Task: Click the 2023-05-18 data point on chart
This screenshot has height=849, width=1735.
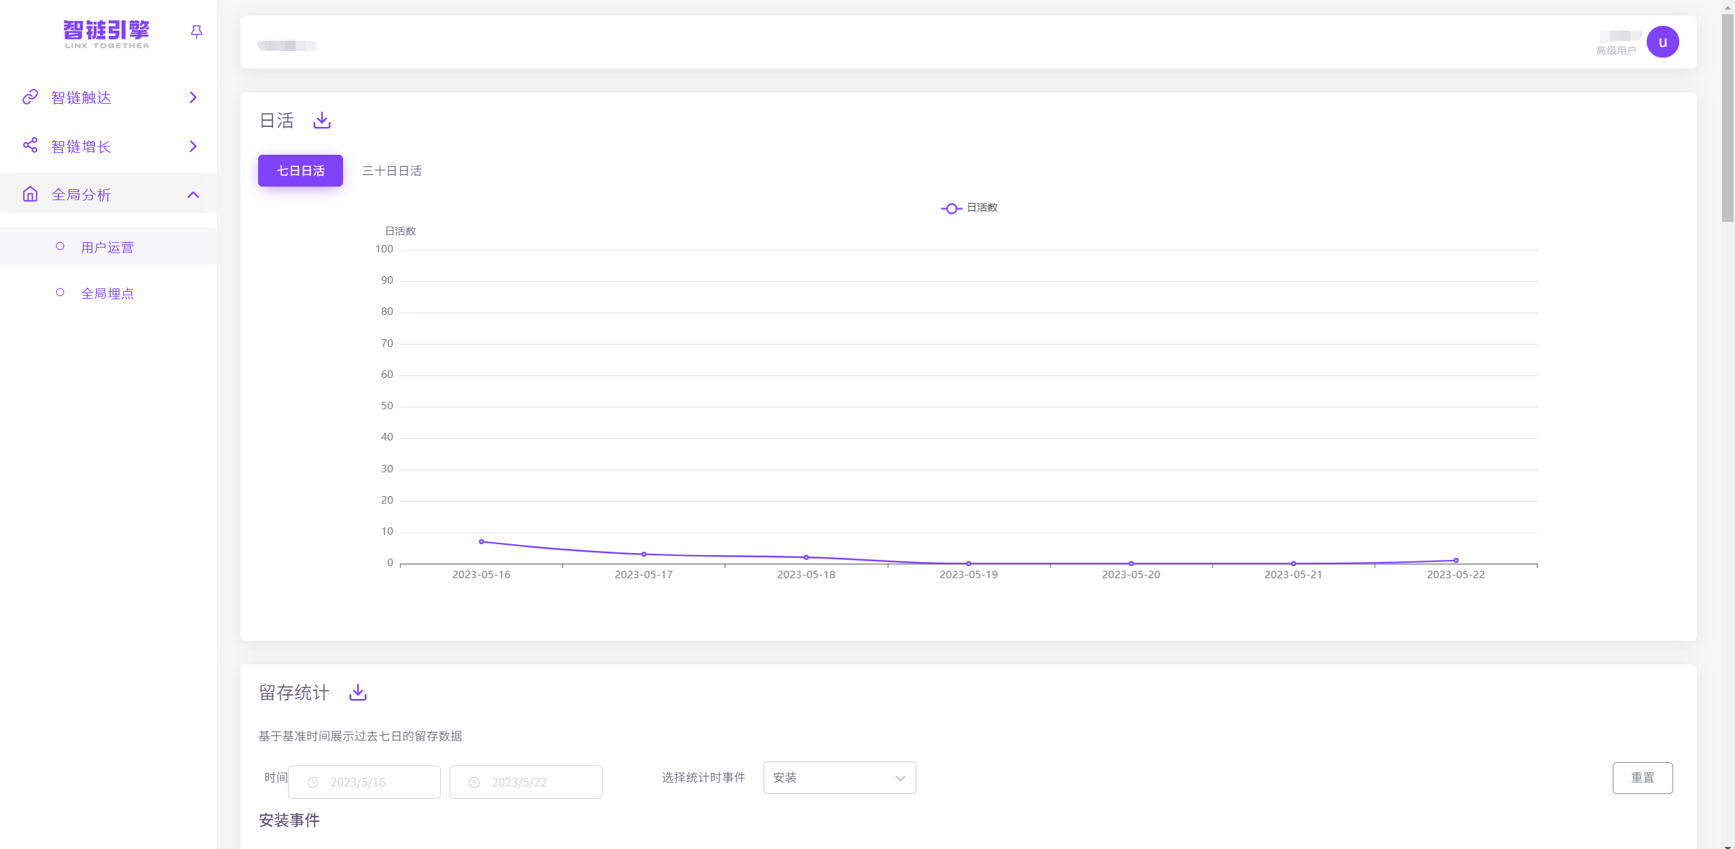Action: [806, 557]
